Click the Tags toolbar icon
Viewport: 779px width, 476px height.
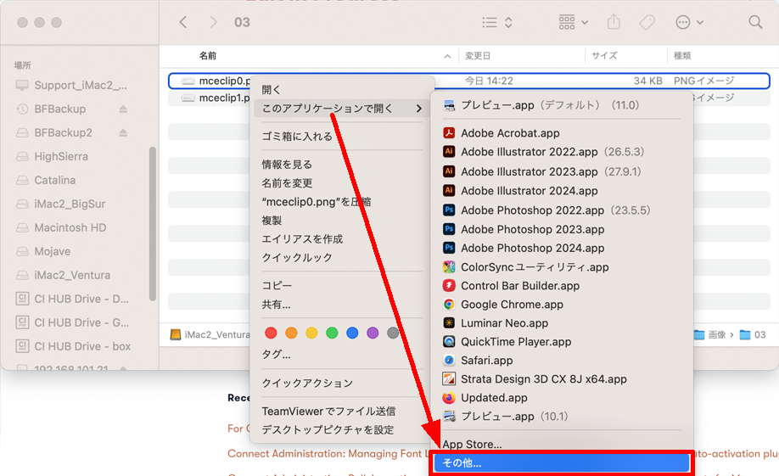point(647,22)
